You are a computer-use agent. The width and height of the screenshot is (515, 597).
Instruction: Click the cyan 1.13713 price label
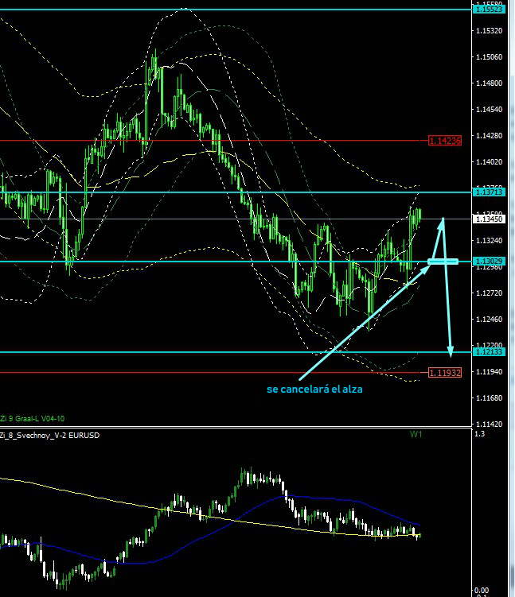click(x=487, y=192)
